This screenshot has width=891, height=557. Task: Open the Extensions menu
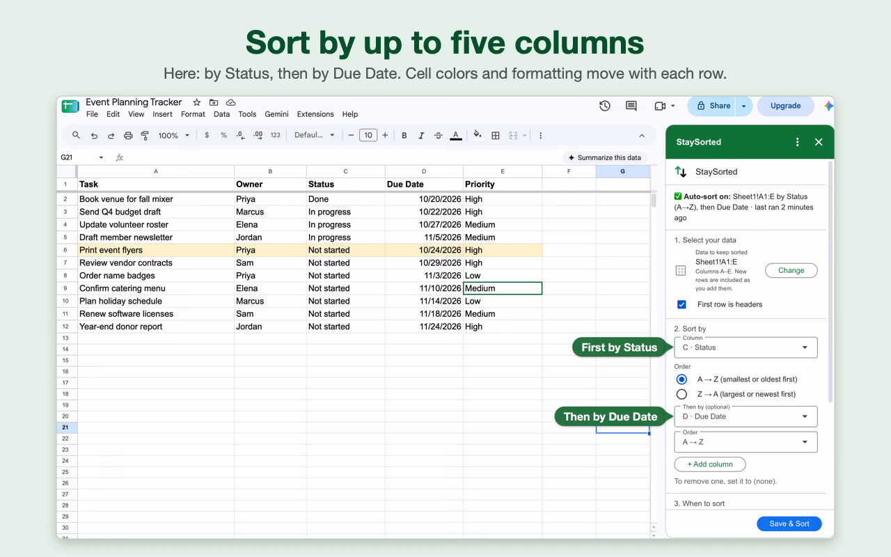(315, 114)
